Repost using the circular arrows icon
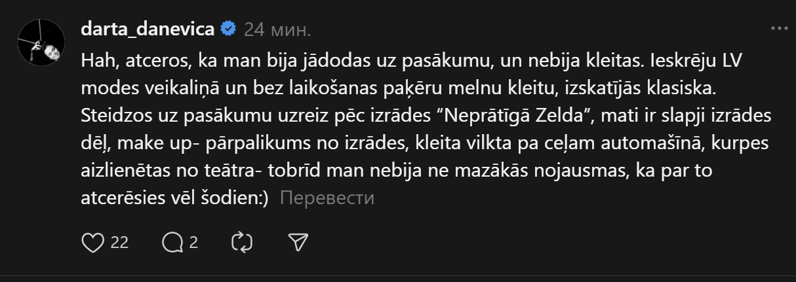The height and width of the screenshot is (282, 796). [243, 243]
